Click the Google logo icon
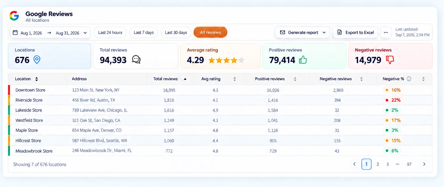 (x=14, y=16)
